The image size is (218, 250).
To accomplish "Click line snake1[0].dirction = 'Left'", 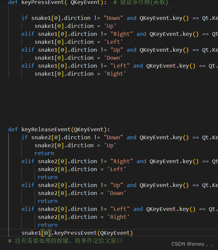I will click(79, 42).
